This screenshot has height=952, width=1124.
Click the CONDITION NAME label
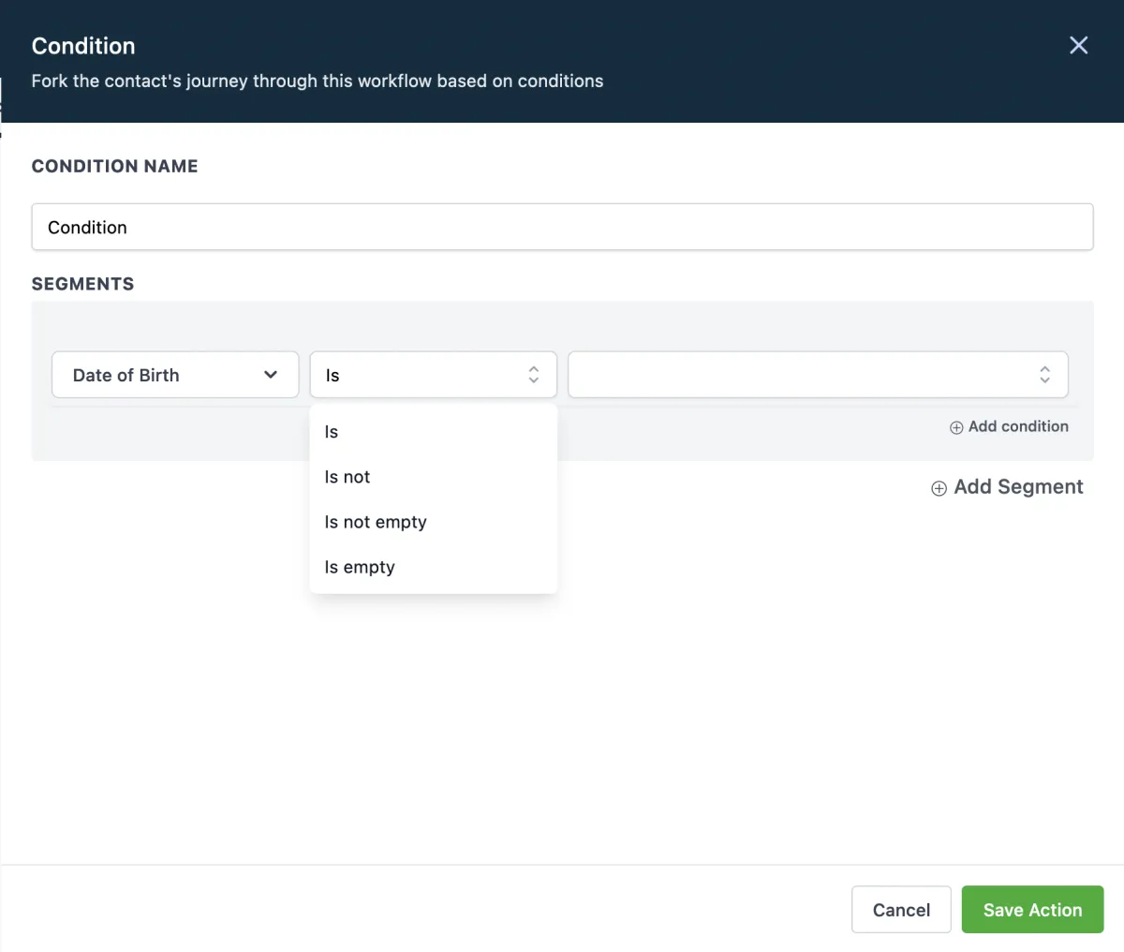[115, 166]
